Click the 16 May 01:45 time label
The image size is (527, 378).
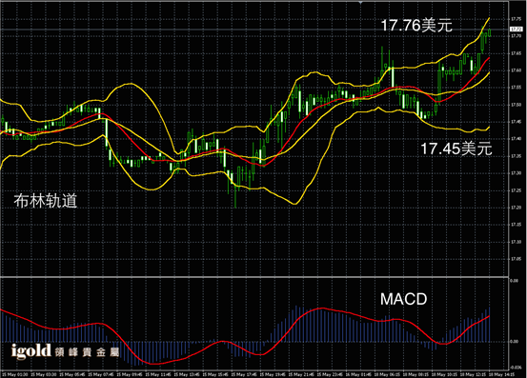click(x=358, y=374)
